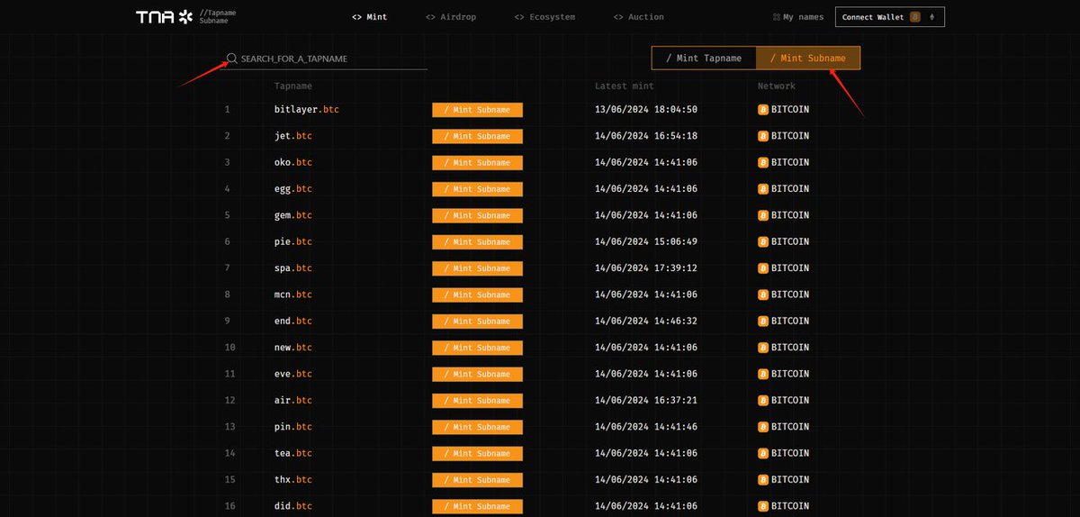This screenshot has width=1080, height=517.
Task: Click the Bitcoin network icon for bitlayer.btc
Action: (x=763, y=110)
